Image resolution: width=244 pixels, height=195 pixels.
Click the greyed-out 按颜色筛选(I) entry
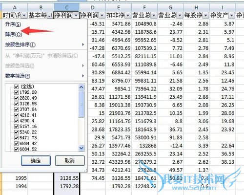(x=45, y=66)
